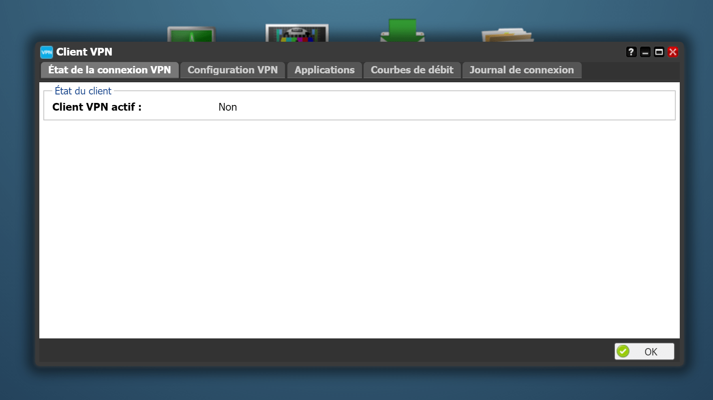Open the file folder desktop icon
The image size is (713, 400).
click(x=507, y=35)
